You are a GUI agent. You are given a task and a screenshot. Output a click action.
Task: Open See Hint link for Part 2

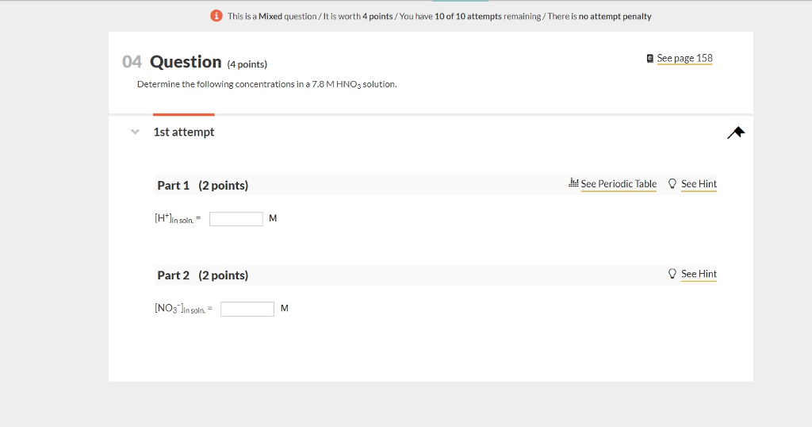[699, 274]
